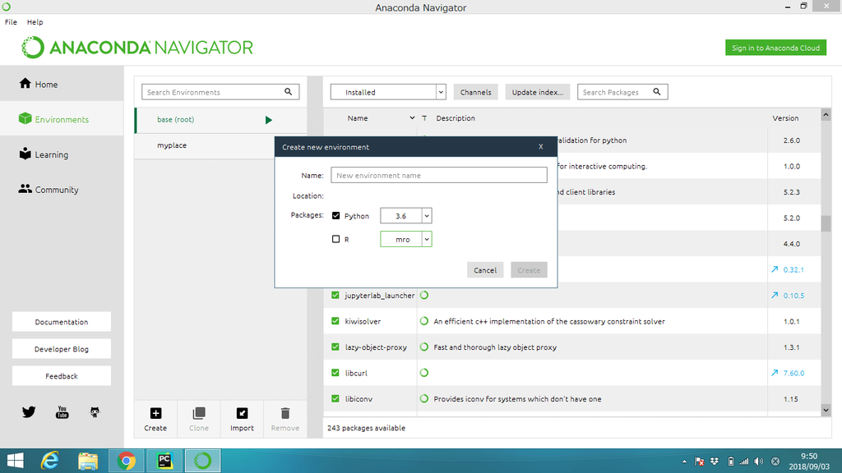The height and width of the screenshot is (473, 842).
Task: Click the upgrade arrow next to version 0.32.1
Action: tap(775, 269)
